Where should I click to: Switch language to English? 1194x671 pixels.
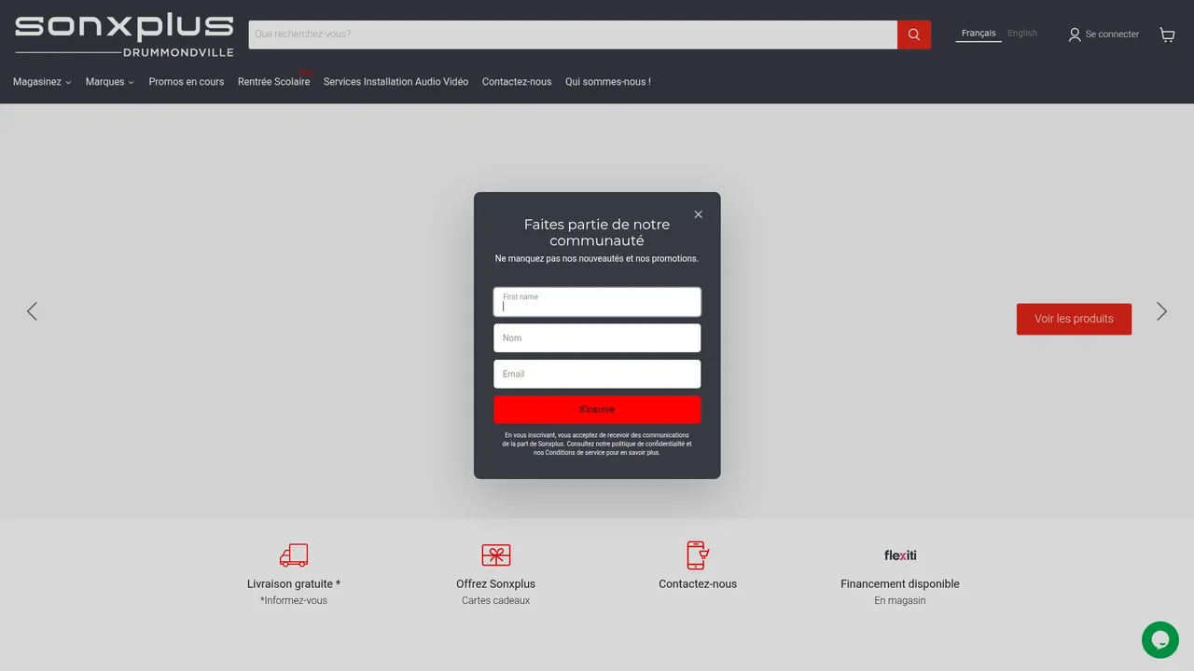tap(1022, 34)
